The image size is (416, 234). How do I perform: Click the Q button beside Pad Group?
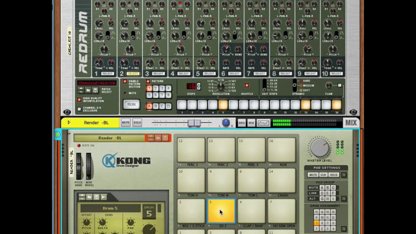point(344,199)
